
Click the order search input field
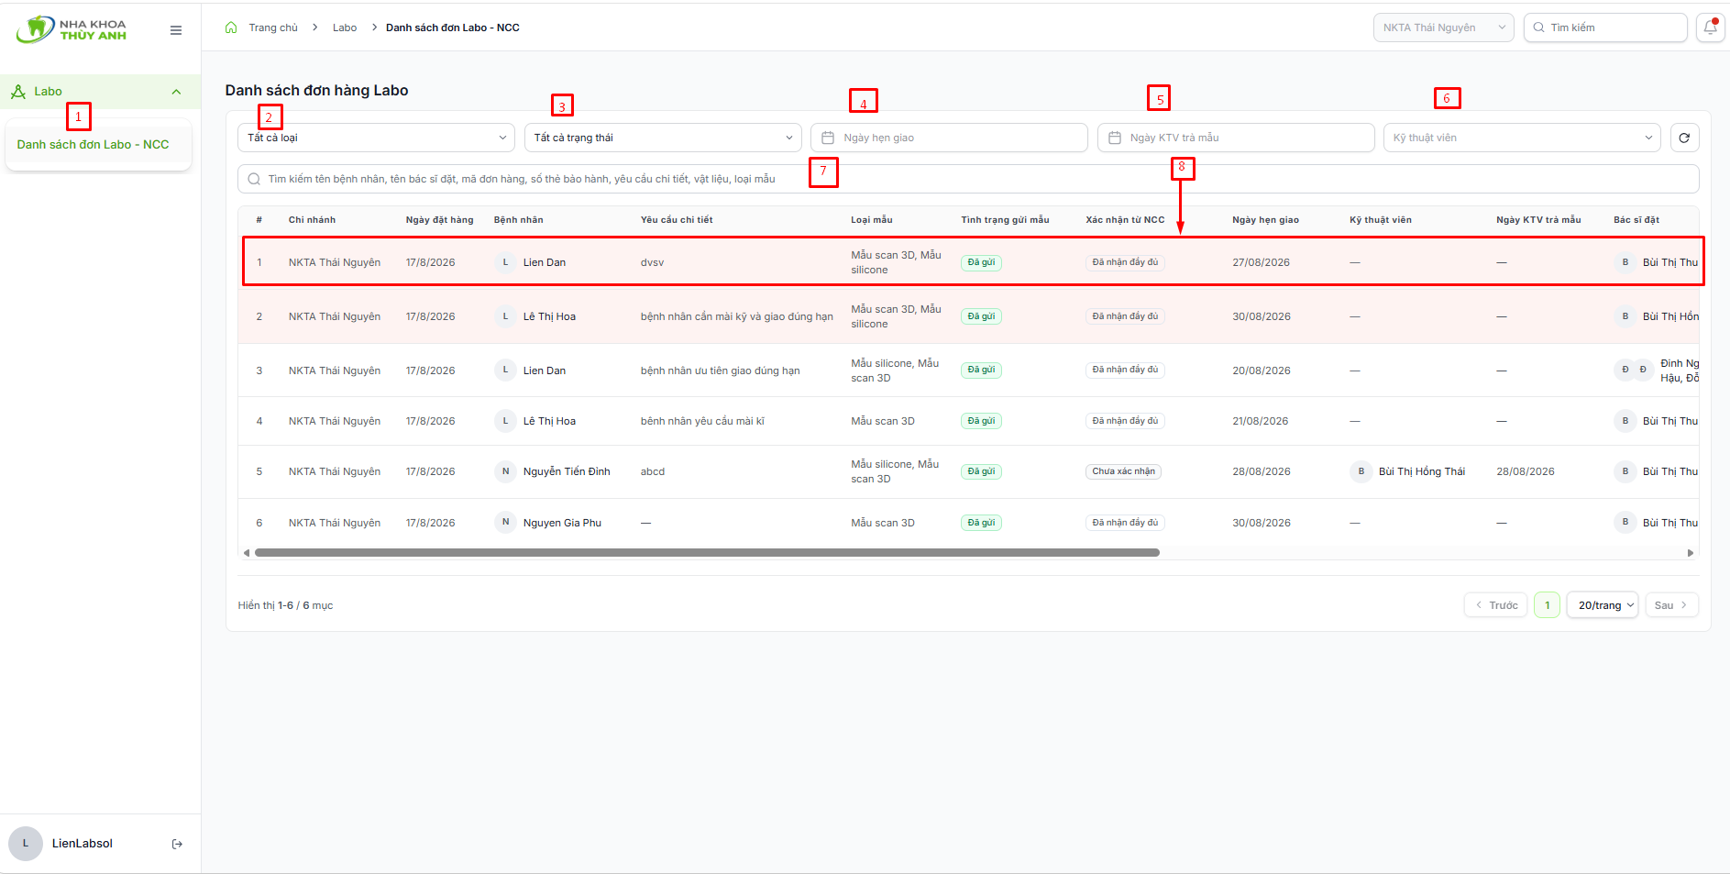(x=968, y=179)
